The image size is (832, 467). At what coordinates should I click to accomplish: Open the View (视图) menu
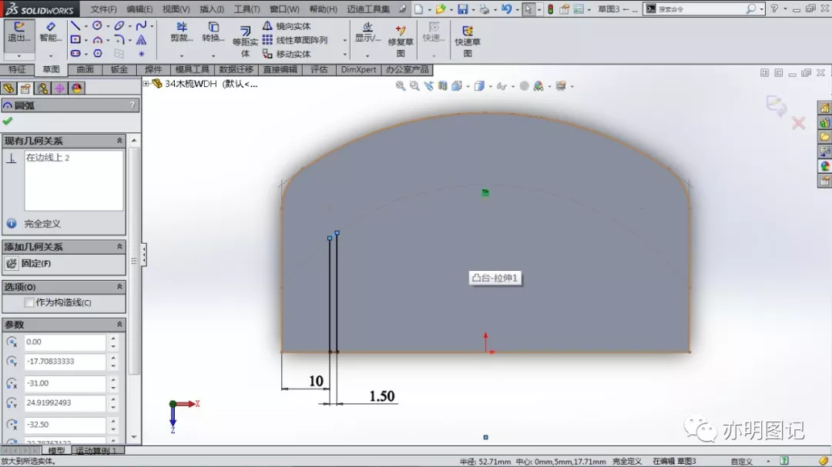click(x=176, y=9)
